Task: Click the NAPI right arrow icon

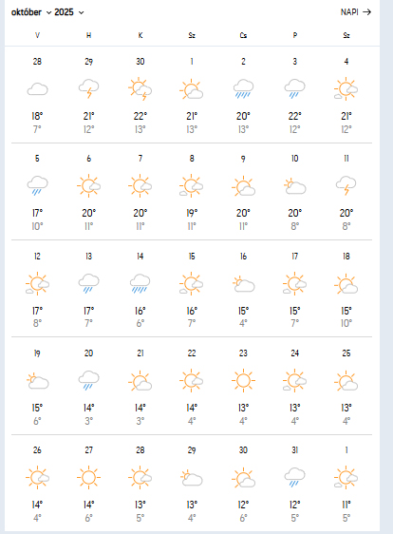Action: tap(366, 12)
